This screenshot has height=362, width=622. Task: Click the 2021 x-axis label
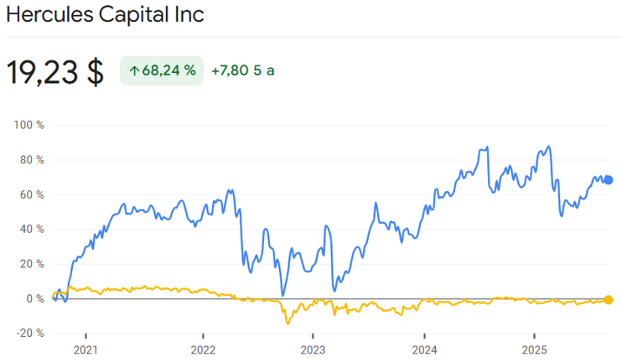(85, 349)
